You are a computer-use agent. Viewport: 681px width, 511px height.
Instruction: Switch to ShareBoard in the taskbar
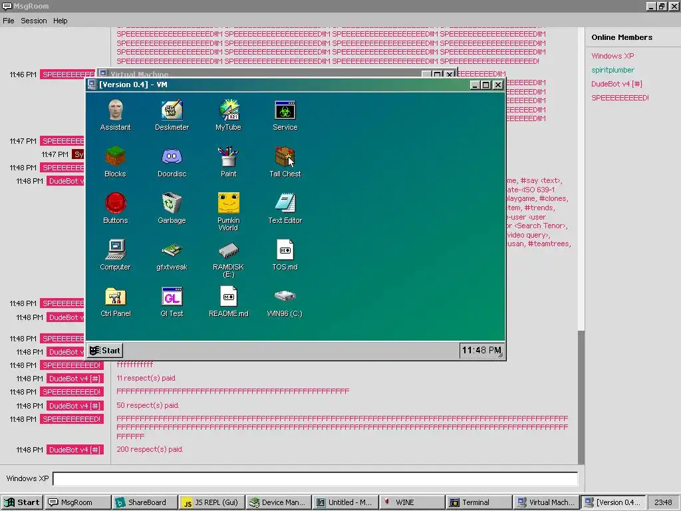point(144,502)
